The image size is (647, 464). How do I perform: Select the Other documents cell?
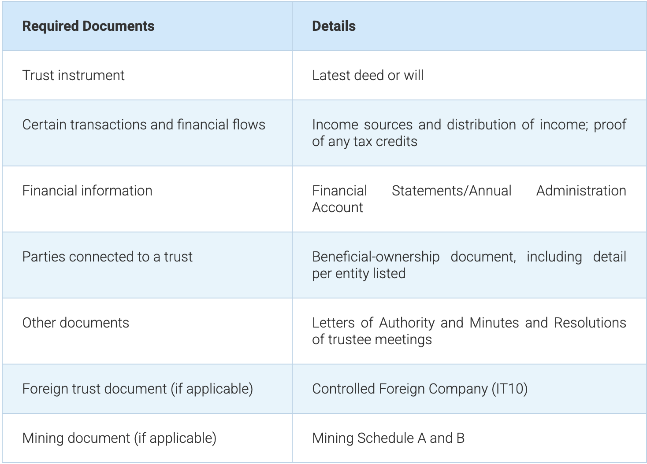coord(76,323)
